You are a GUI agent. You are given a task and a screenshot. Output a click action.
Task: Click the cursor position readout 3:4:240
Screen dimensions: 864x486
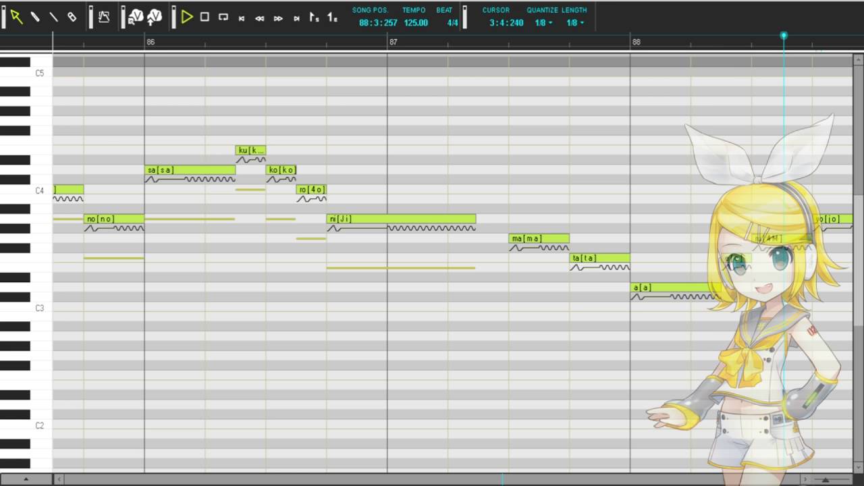(506, 23)
